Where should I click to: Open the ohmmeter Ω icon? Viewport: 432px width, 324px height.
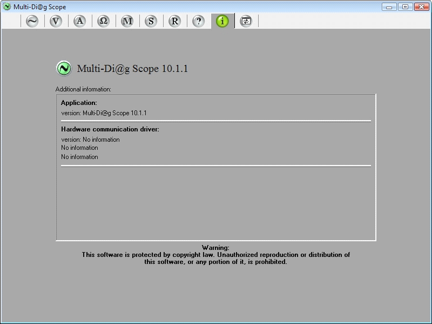coord(103,21)
